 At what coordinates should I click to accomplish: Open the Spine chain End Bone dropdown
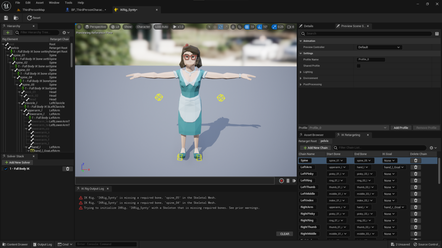(364, 160)
